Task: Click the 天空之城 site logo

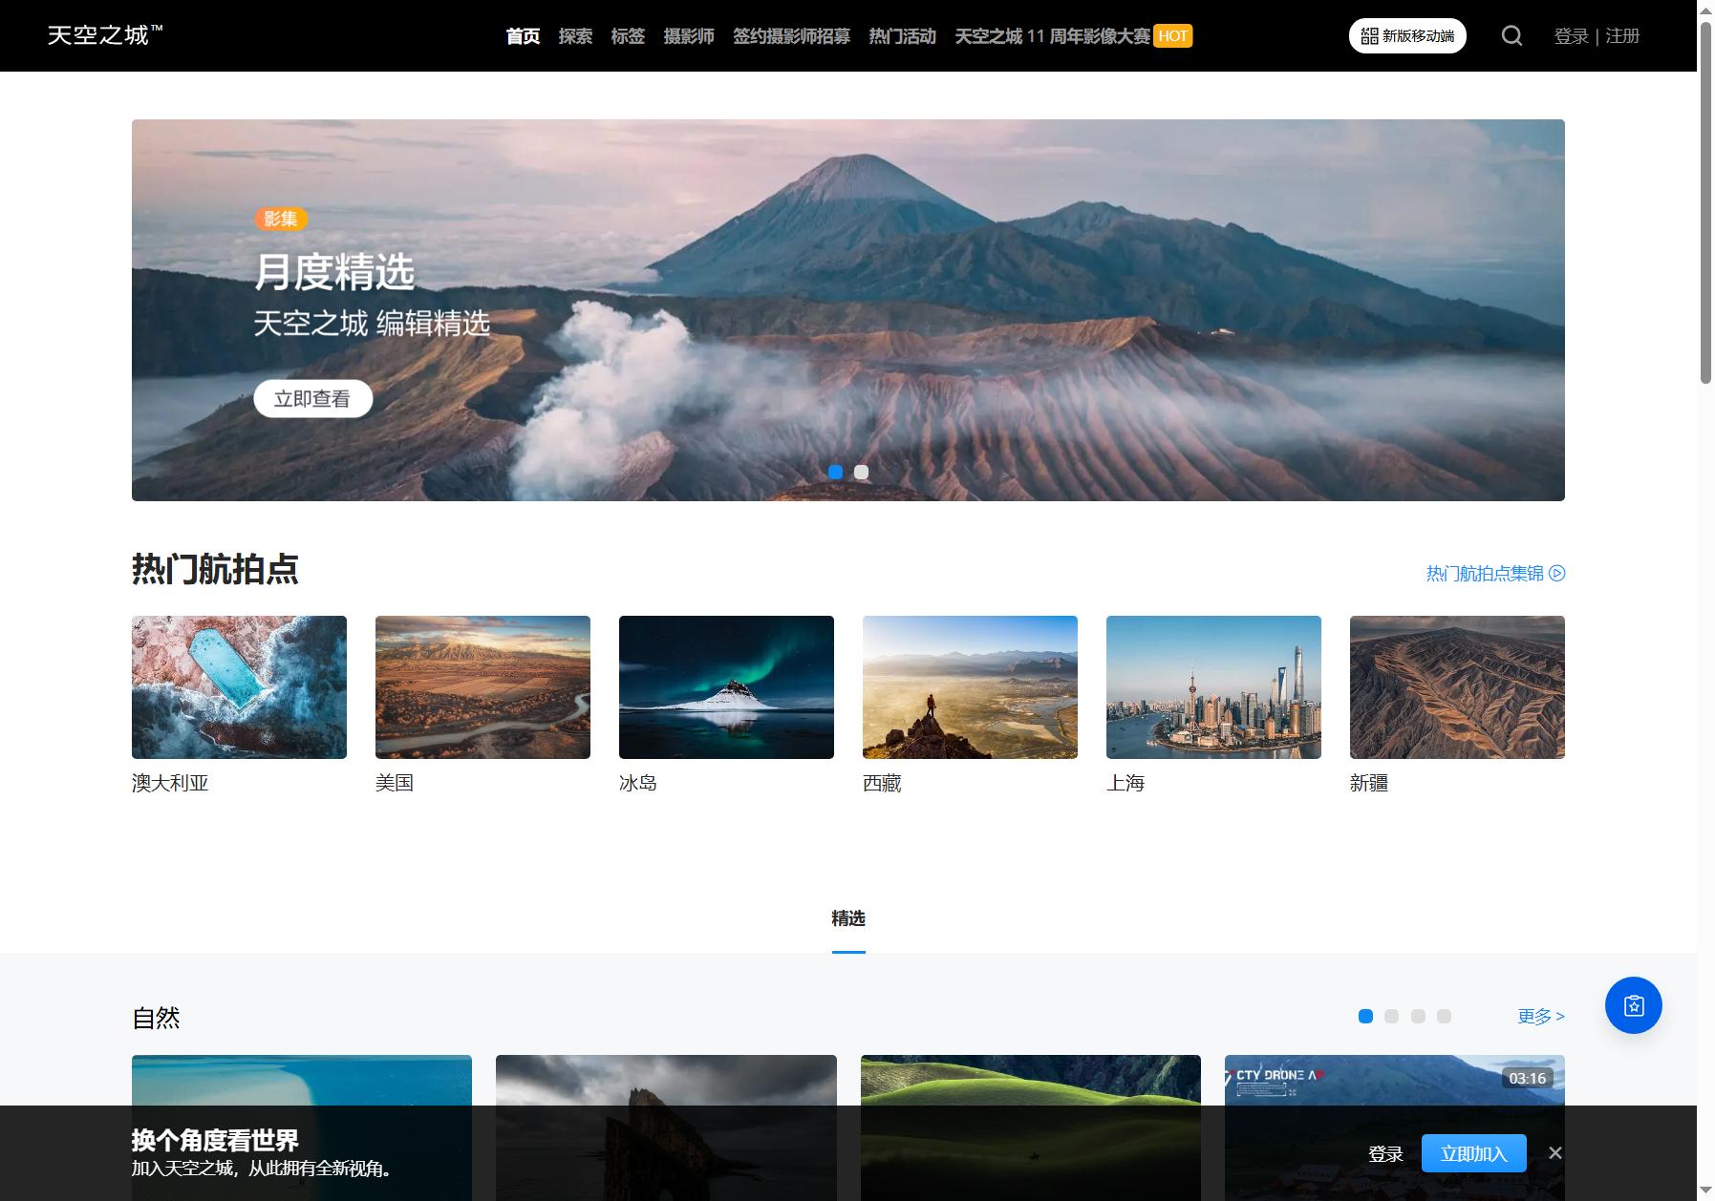Action: point(105,35)
